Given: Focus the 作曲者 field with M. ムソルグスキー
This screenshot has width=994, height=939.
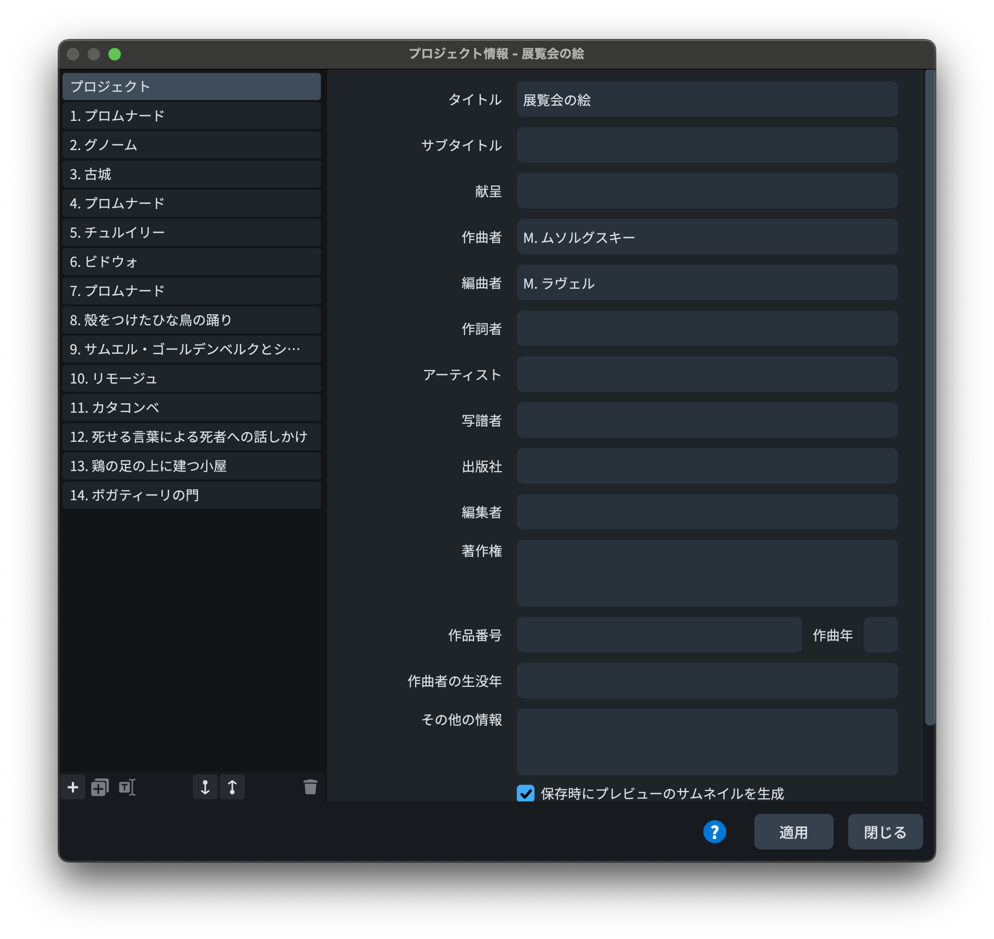Looking at the screenshot, I should coord(707,237).
